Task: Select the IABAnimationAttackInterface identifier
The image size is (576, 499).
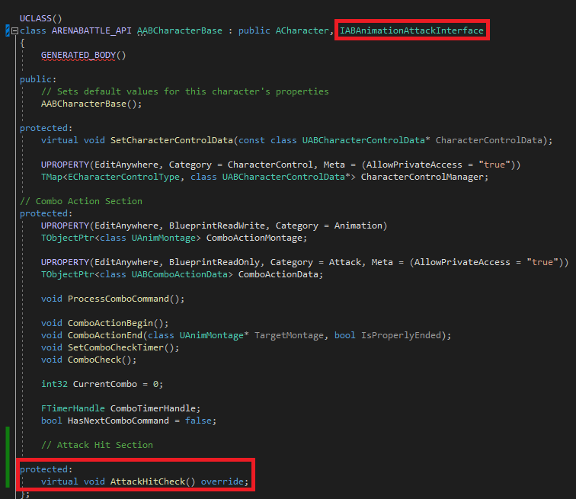Action: point(411,30)
